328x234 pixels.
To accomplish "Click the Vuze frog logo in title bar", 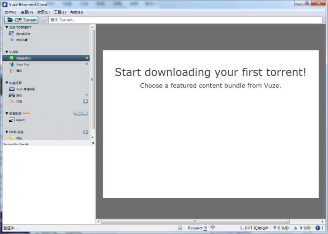I will (5, 4).
